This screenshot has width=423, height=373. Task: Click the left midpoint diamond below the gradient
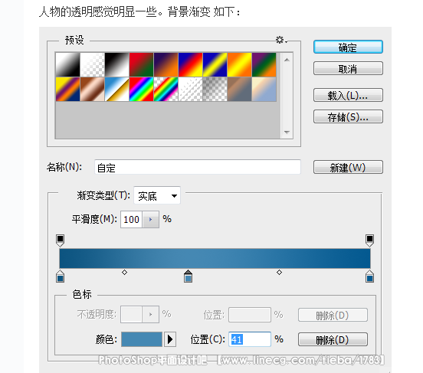(124, 273)
